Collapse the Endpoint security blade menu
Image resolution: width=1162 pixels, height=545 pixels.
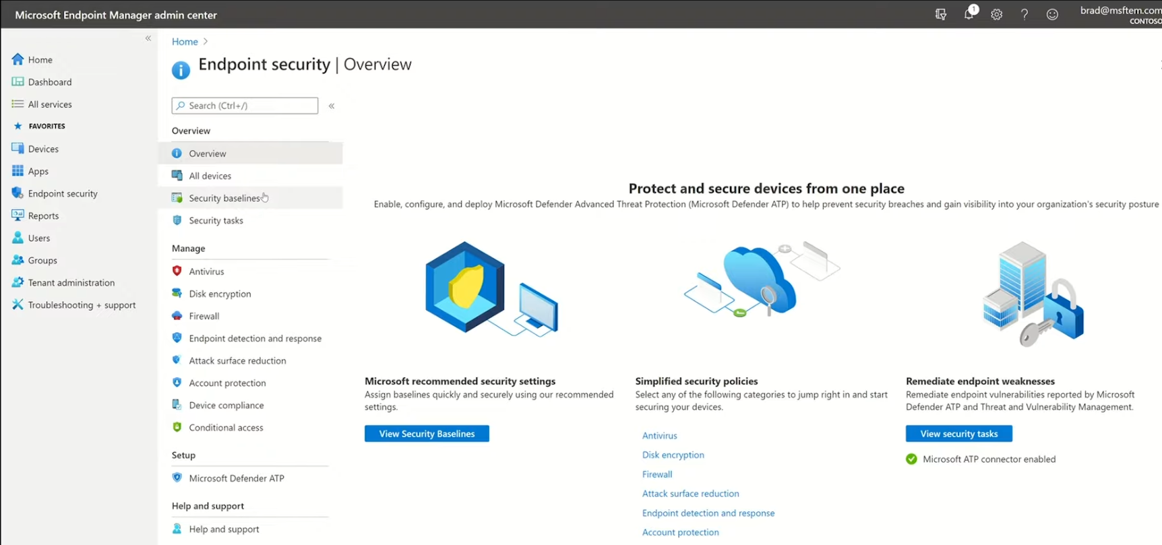(332, 106)
